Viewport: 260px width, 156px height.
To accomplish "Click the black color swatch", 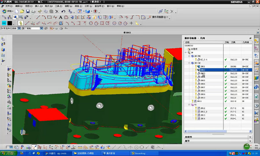I will coord(10,23).
